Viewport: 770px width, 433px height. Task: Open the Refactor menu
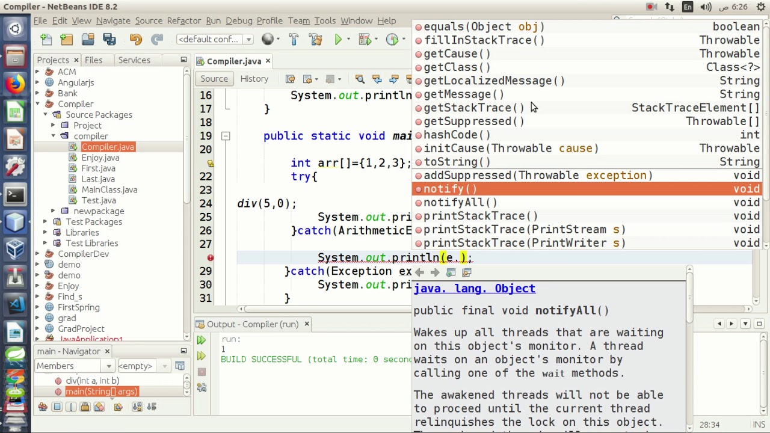pyautogui.click(x=183, y=20)
